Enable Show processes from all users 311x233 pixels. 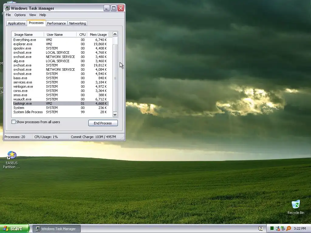tap(13, 122)
